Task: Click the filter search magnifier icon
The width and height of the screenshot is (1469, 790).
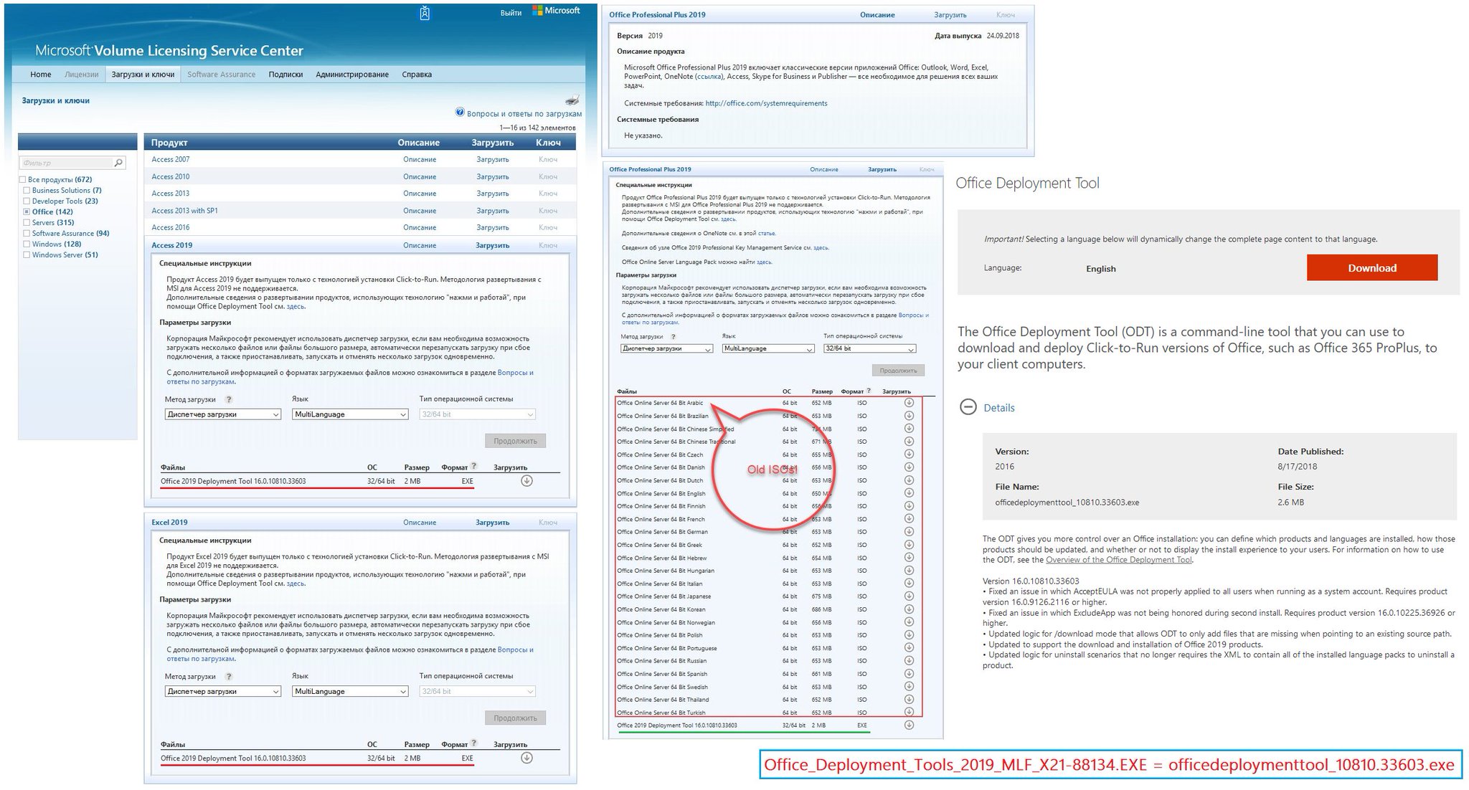Action: [119, 163]
